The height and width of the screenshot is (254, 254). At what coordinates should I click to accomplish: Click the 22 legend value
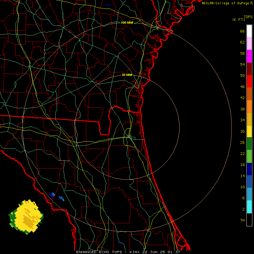pyautogui.click(x=242, y=154)
